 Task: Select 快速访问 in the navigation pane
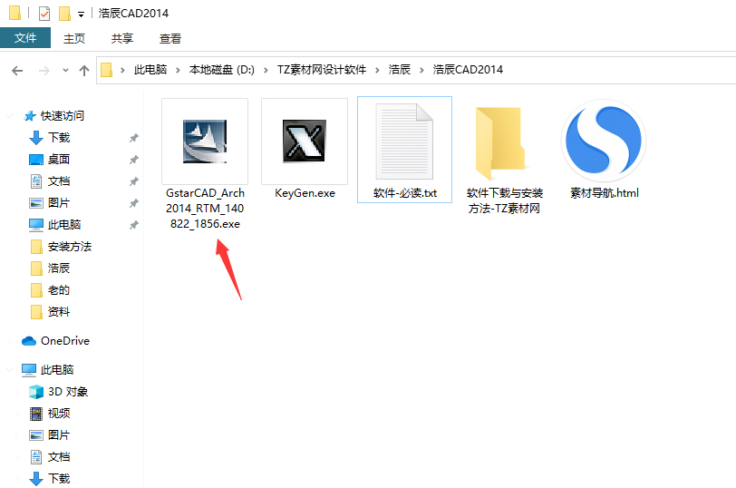[63, 115]
